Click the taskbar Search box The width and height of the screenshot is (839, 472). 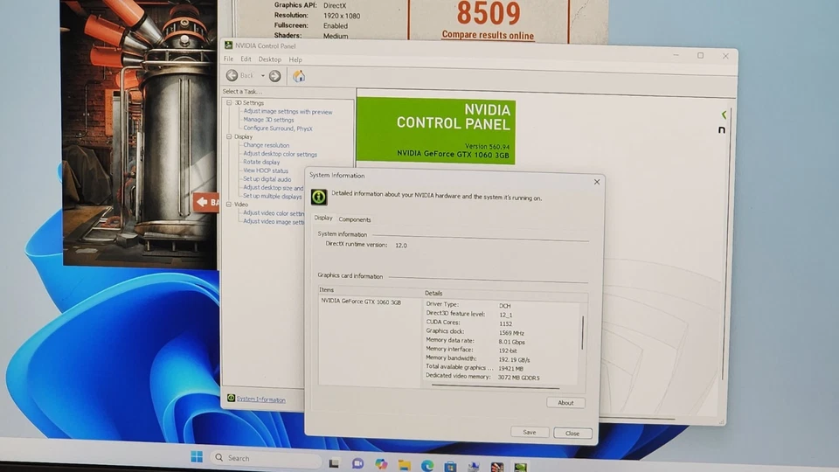266,458
